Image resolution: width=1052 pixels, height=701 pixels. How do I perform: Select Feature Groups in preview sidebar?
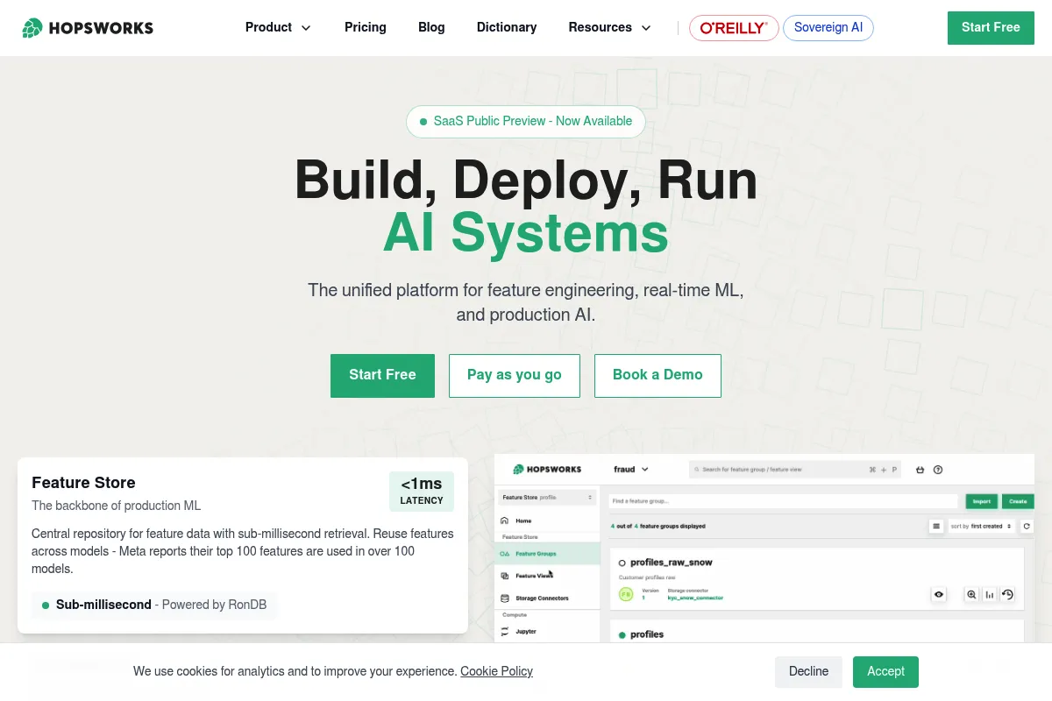tap(547, 554)
